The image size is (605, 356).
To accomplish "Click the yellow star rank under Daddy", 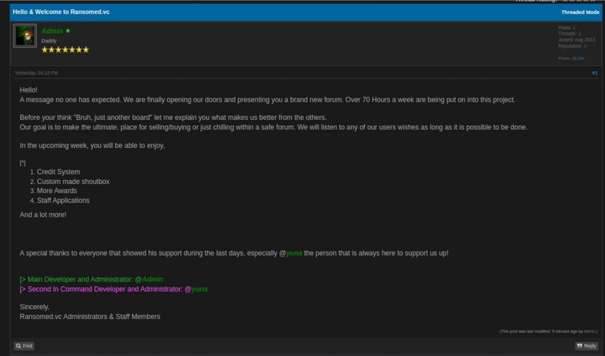I will [65, 50].
